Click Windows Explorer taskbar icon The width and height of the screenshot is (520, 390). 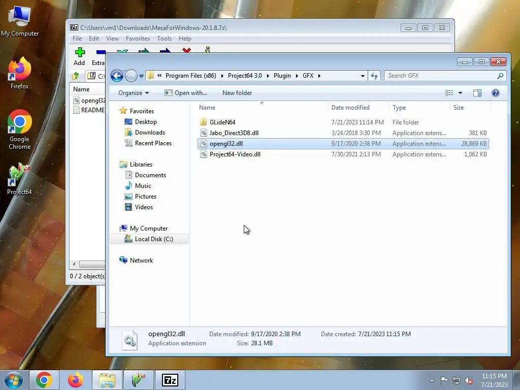pos(107,380)
